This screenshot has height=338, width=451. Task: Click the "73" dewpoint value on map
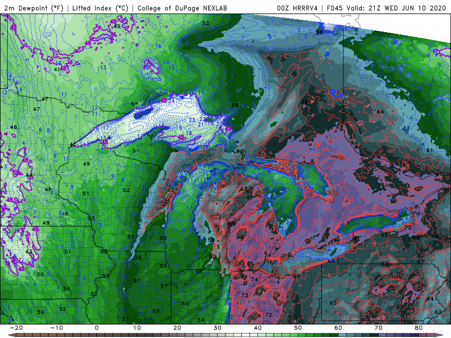pyautogui.click(x=245, y=295)
